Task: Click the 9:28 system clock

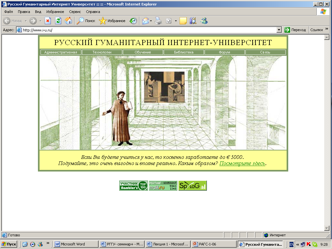Action: [324, 244]
